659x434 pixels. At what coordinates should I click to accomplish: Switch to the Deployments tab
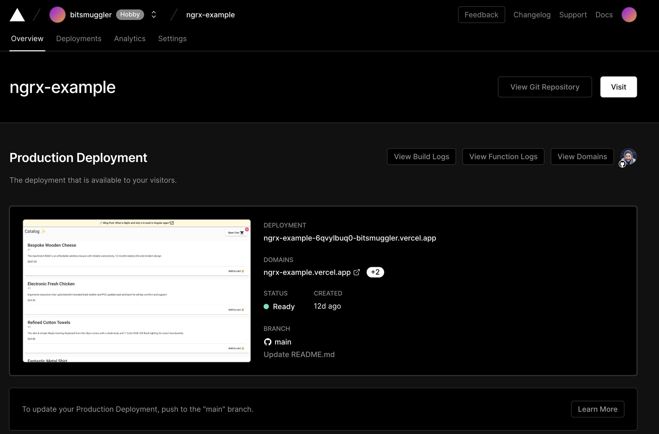tap(79, 39)
